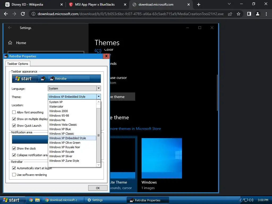The height and width of the screenshot is (204, 272).
Task: Toggle Show the clock checkbox
Action: 14,148
